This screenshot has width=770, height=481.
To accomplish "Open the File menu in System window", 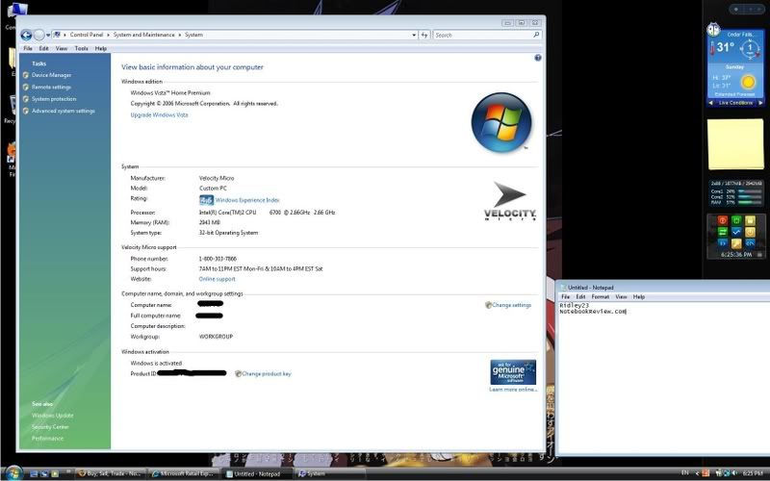I will [x=28, y=49].
